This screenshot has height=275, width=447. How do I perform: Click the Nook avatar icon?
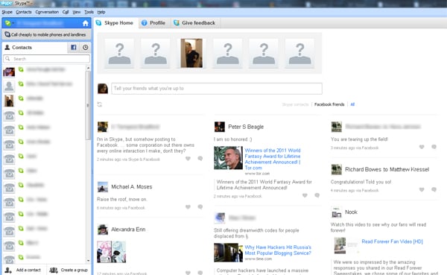pos(337,212)
